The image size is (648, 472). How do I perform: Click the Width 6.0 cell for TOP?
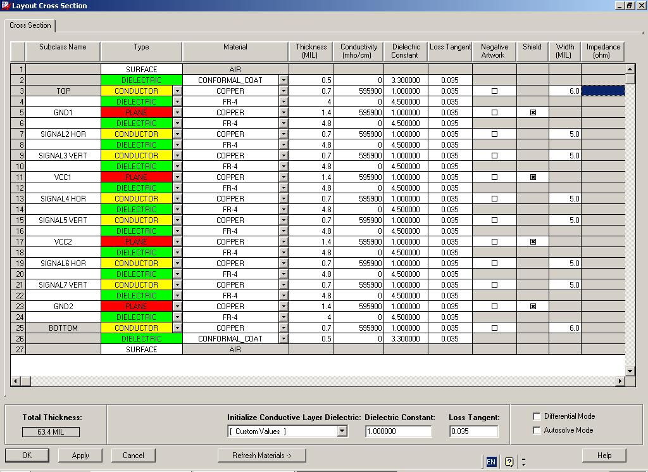565,91
